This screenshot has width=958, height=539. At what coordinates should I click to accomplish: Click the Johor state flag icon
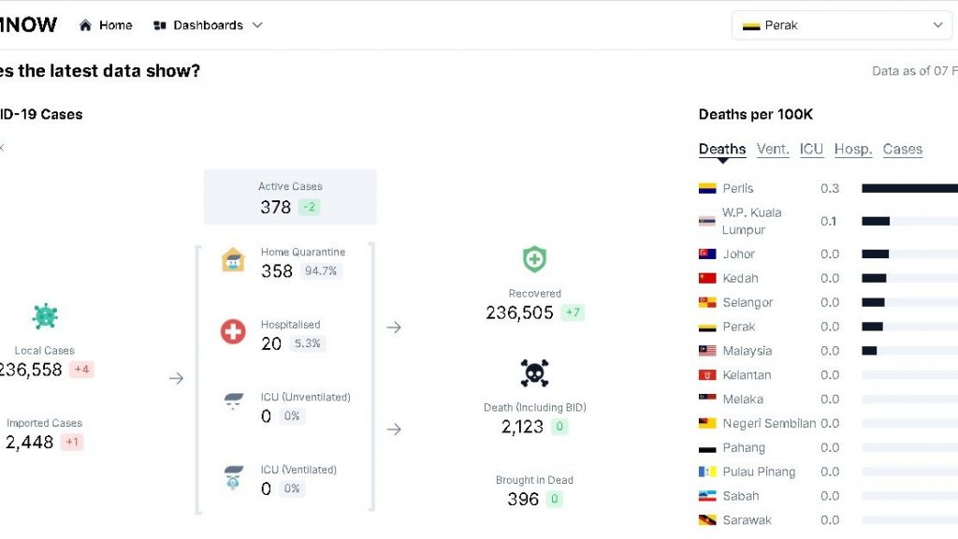point(707,254)
